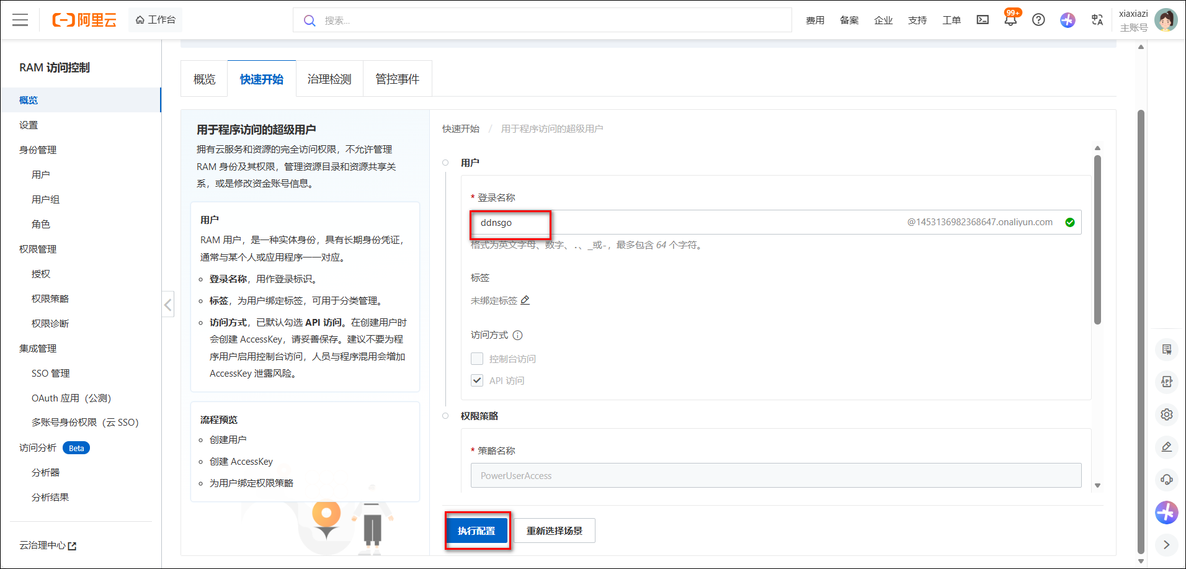Screen dimensions: 1186x569
Task: Enable the console access checkbox
Action: tap(477, 359)
